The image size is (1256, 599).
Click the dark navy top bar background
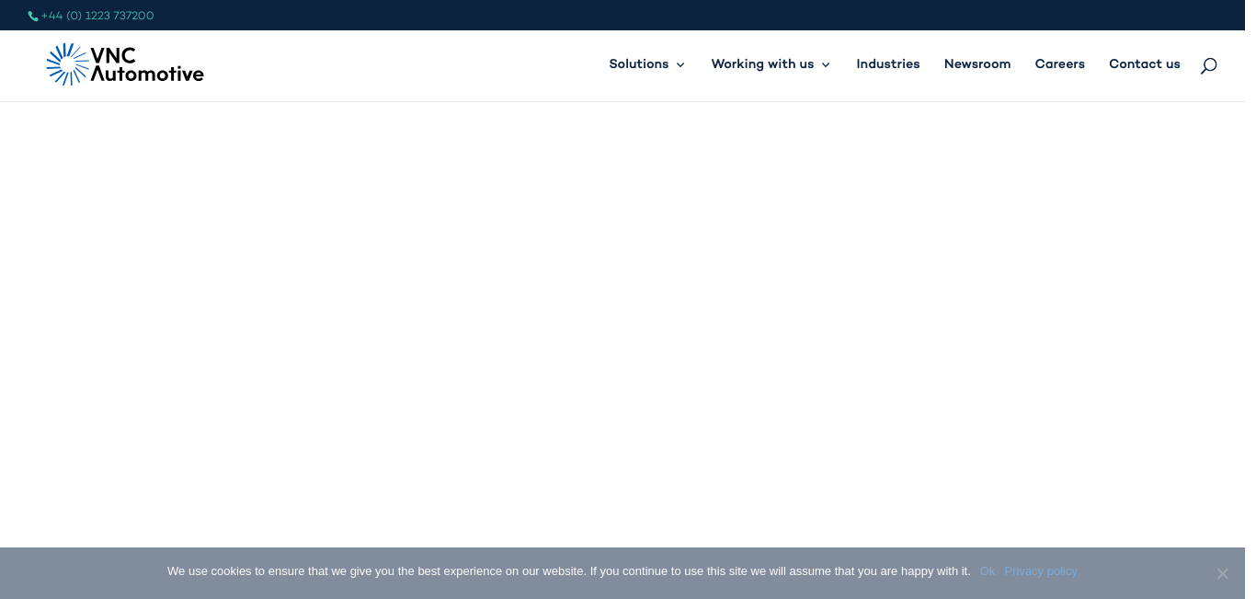[644, 16]
